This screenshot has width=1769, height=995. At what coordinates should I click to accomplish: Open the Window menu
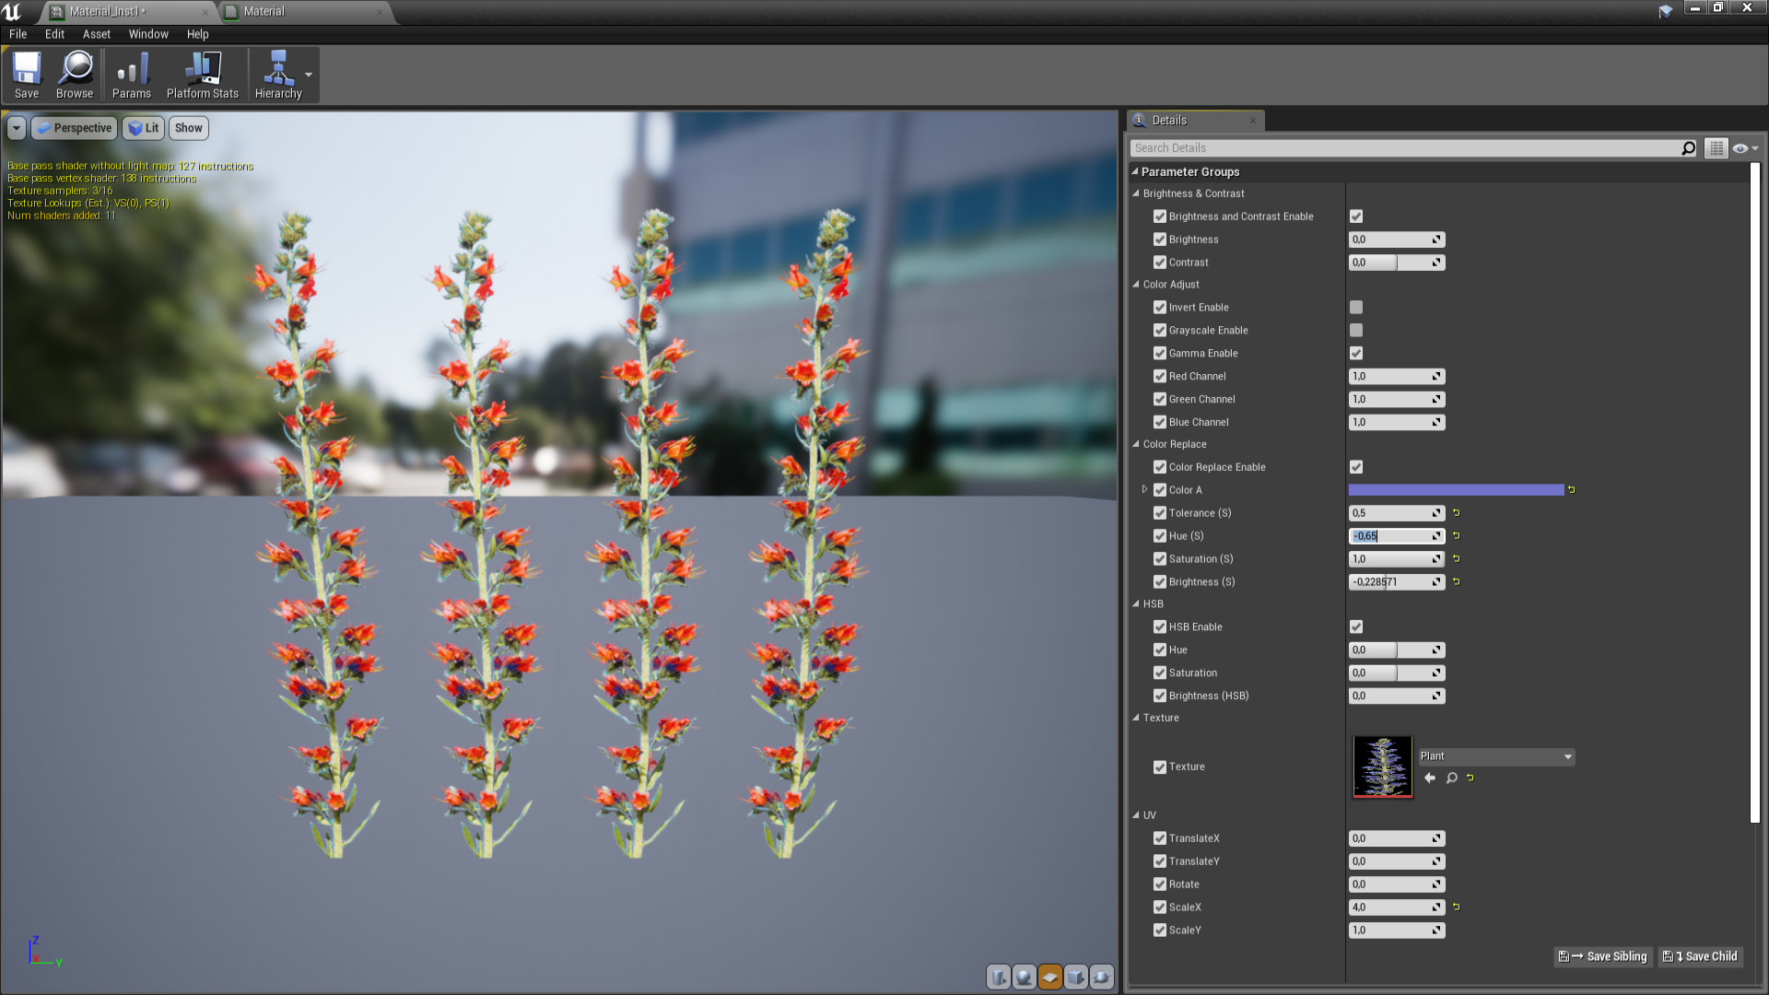click(x=147, y=34)
